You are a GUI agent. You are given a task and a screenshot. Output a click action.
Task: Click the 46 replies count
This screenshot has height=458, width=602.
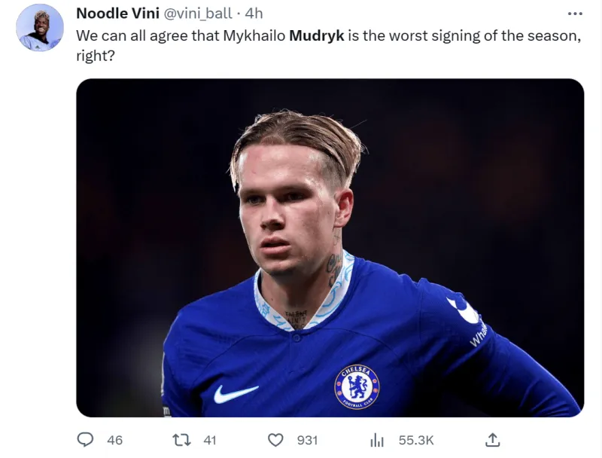coord(115,440)
